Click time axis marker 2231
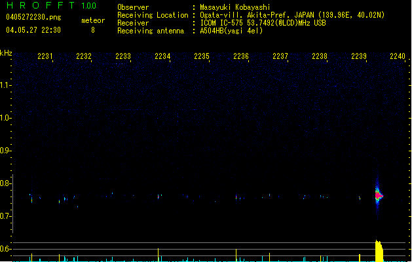The image size is (412, 262). (45, 56)
